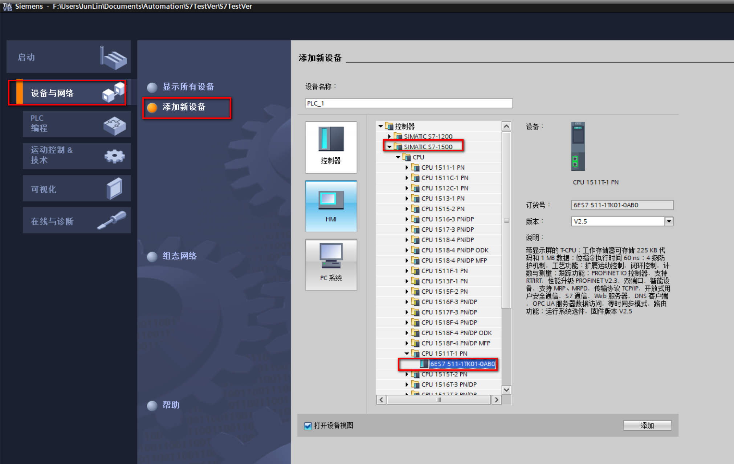Expand SIMATIC S7-1200 folder

[389, 136]
